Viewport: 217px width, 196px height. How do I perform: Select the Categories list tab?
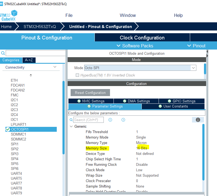point(11,60)
